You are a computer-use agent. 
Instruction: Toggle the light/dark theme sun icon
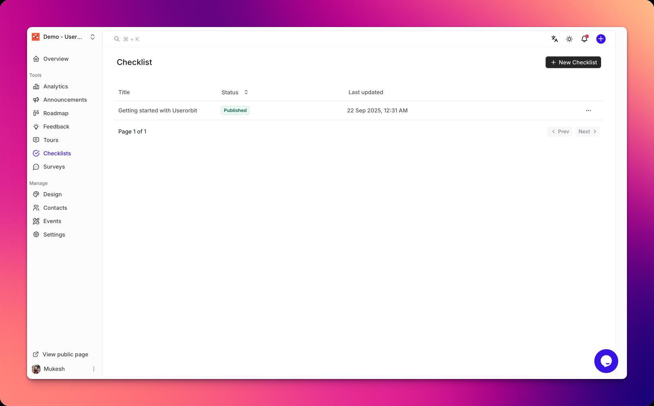click(x=569, y=39)
